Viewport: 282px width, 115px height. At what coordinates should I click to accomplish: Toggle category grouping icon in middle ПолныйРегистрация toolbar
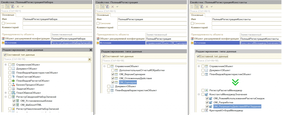(x=102, y=7)
